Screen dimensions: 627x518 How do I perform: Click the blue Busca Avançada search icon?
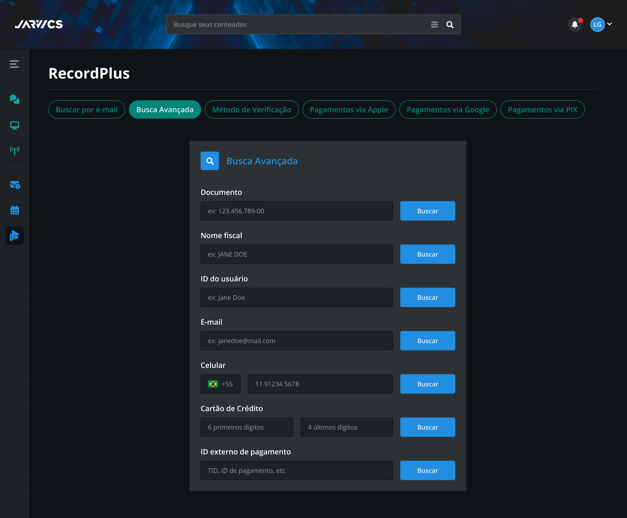point(210,161)
